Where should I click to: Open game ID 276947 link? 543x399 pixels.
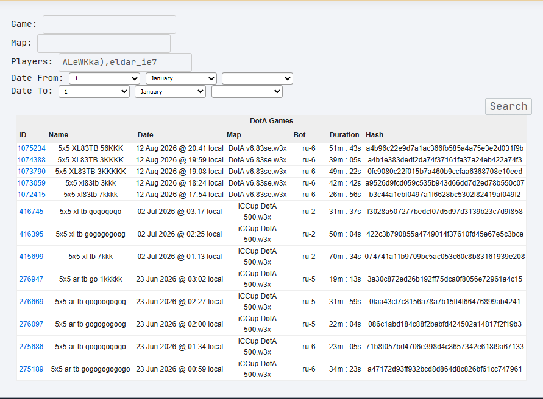point(31,279)
